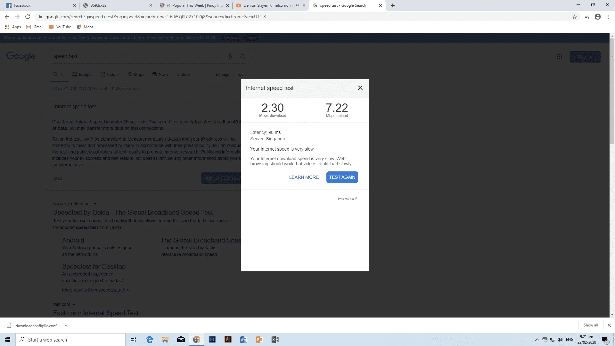The height and width of the screenshot is (346, 615).
Task: Switch to the 8593s-22 tab
Action: click(x=117, y=5)
